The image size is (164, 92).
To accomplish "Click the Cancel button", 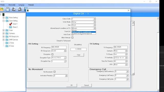I will point(86,85).
